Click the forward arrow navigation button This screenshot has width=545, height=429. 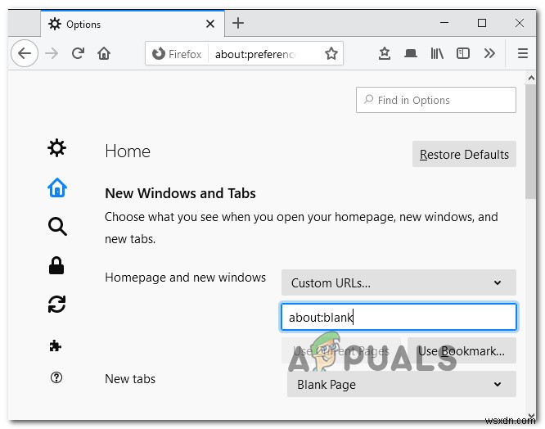tap(52, 53)
